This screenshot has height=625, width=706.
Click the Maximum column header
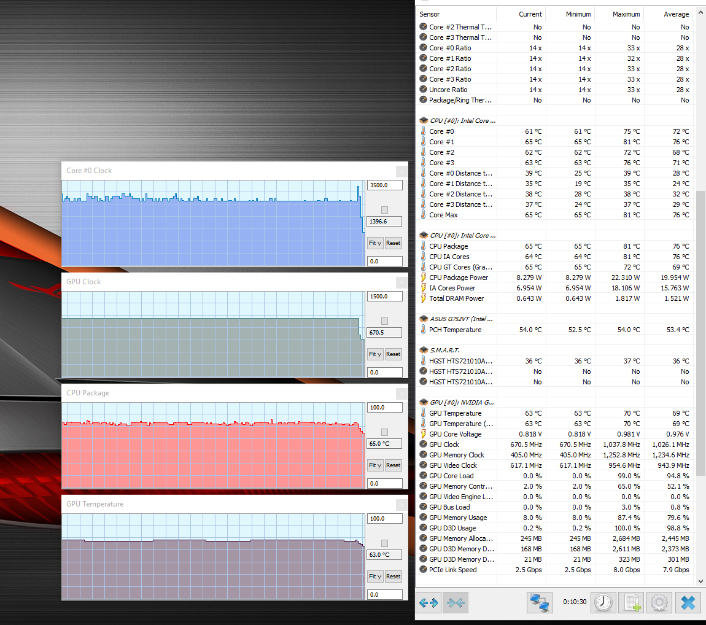point(619,14)
